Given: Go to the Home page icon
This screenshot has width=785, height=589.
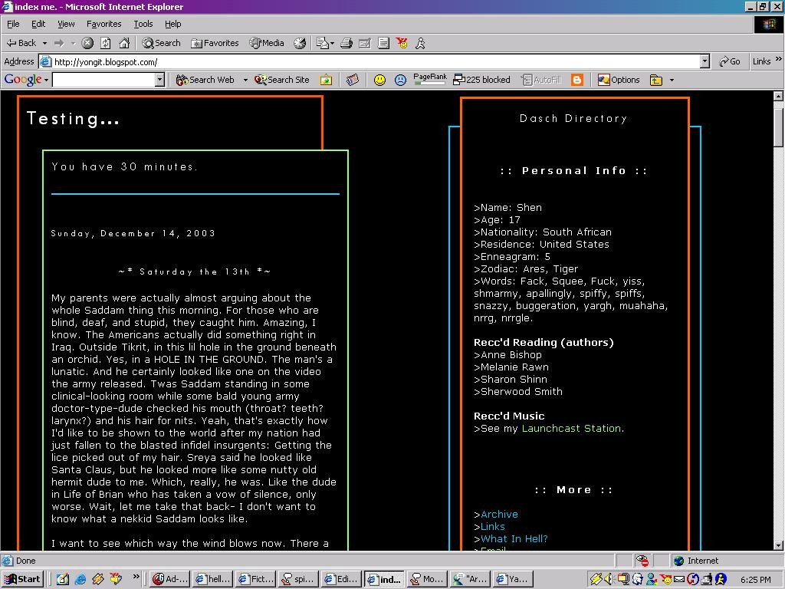Looking at the screenshot, I should [124, 43].
